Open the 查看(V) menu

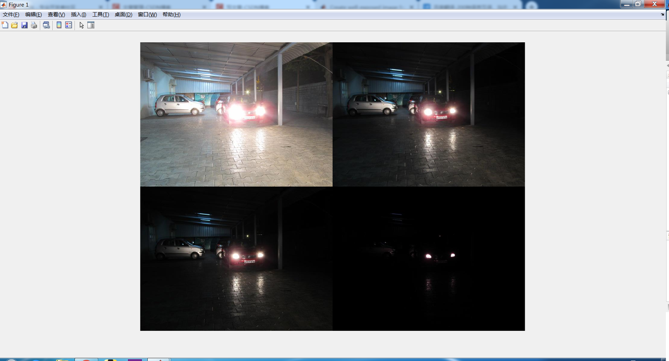pyautogui.click(x=55, y=15)
